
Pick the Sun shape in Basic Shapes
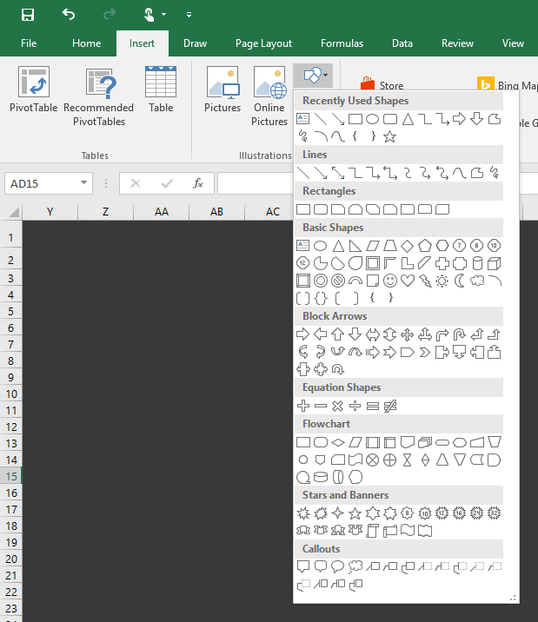442,281
